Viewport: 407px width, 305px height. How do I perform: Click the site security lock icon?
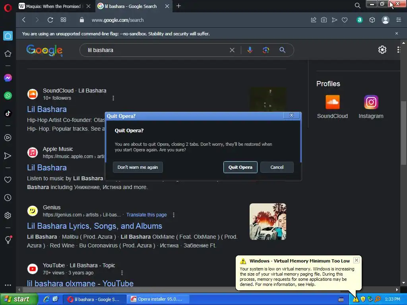82,20
